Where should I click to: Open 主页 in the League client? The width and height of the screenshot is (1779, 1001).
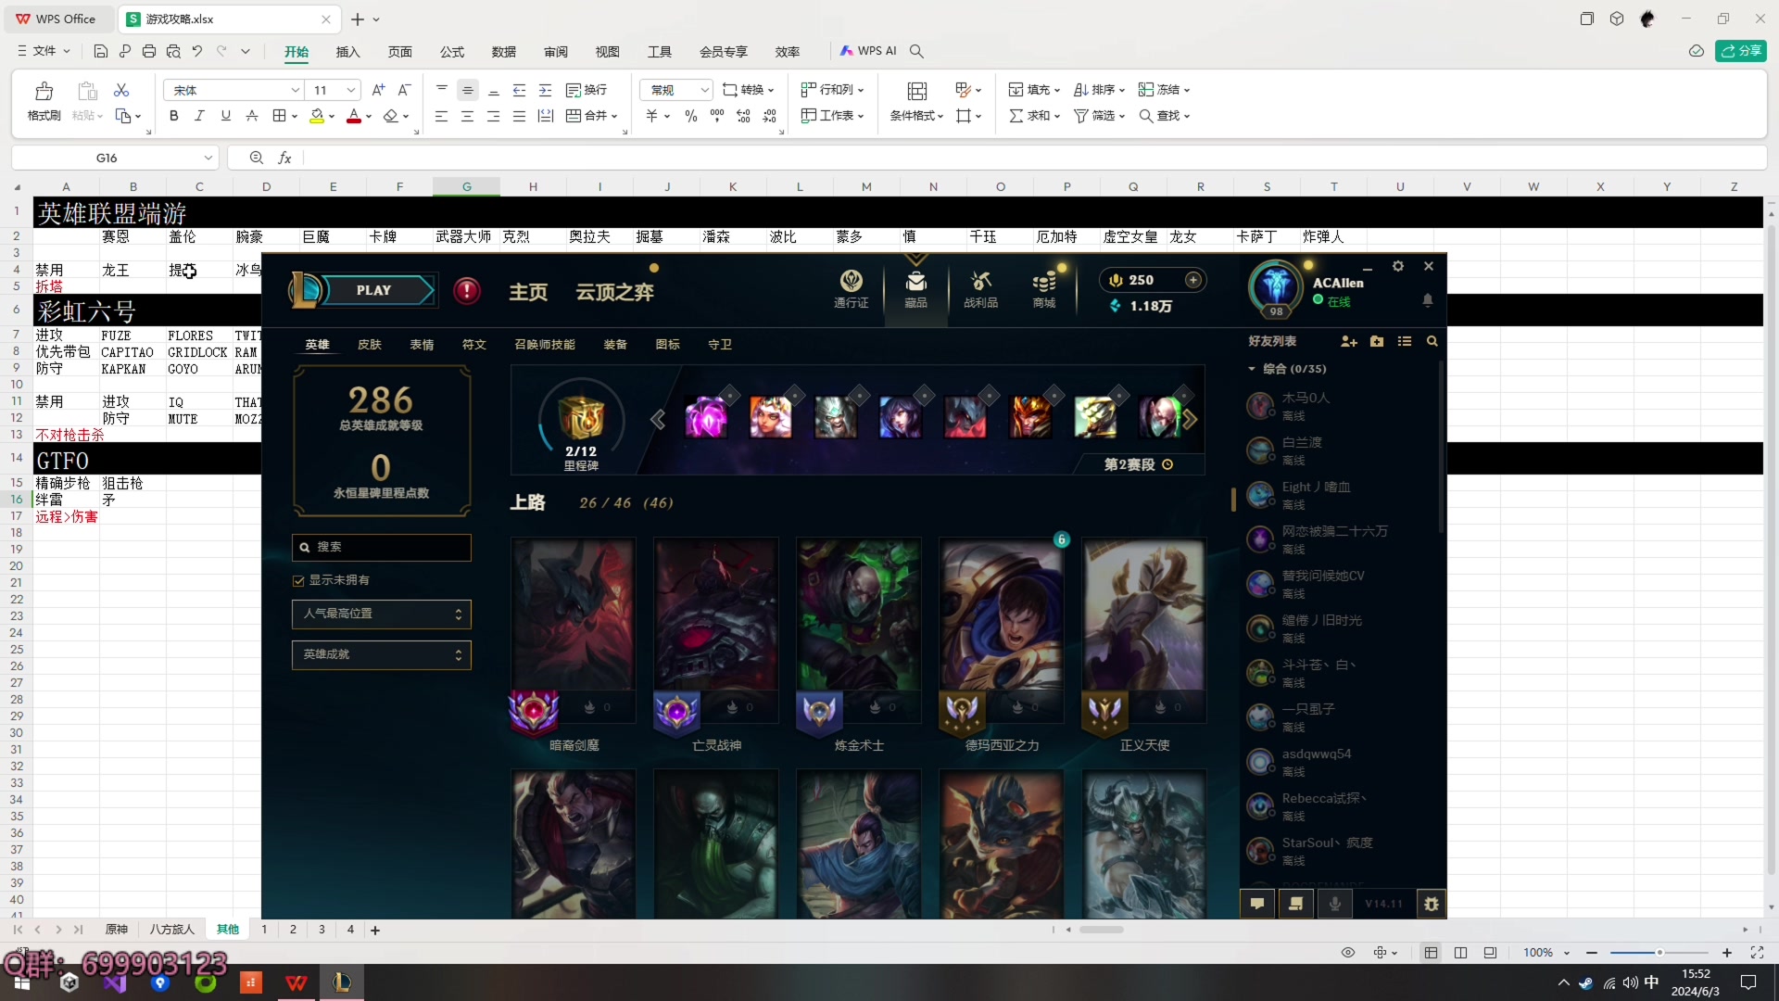pos(528,292)
